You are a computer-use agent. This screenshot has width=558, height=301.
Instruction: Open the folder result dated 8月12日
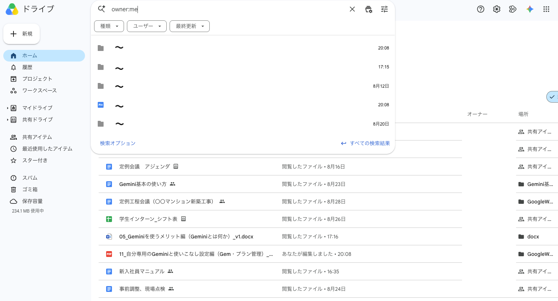pyautogui.click(x=243, y=86)
